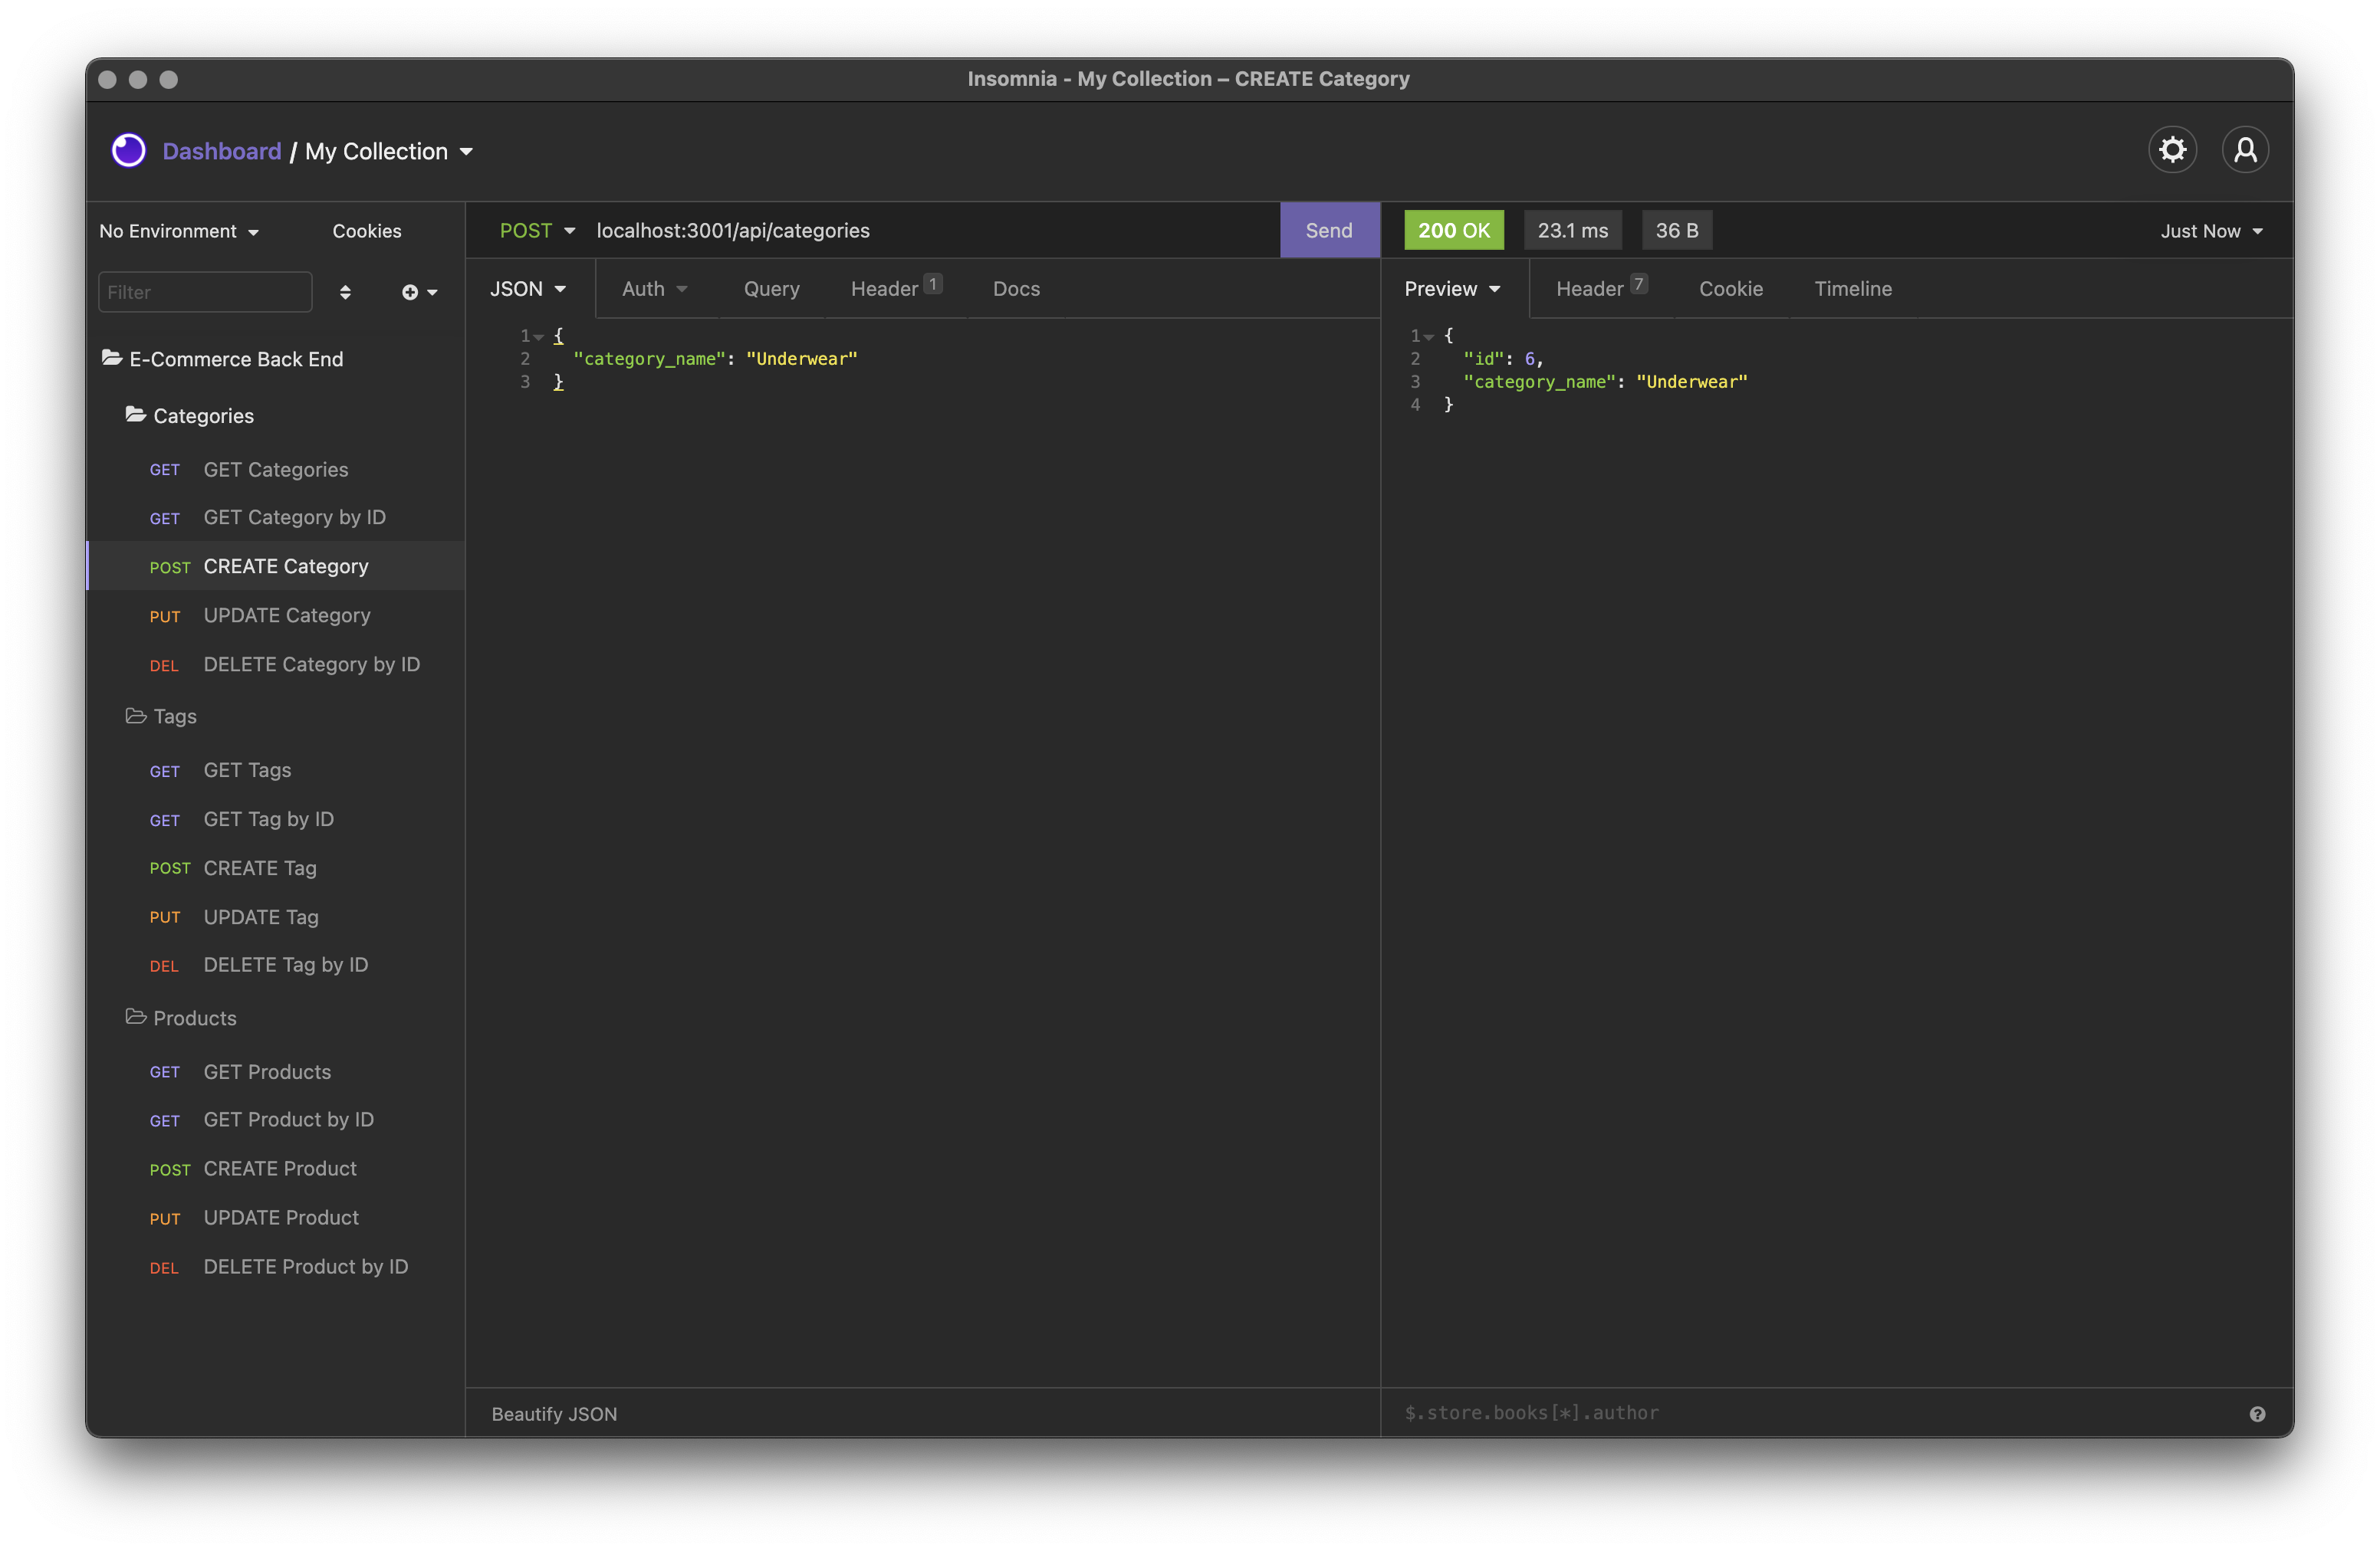The height and width of the screenshot is (1551, 2380).
Task: Open settings via the gear icon
Action: click(2172, 150)
